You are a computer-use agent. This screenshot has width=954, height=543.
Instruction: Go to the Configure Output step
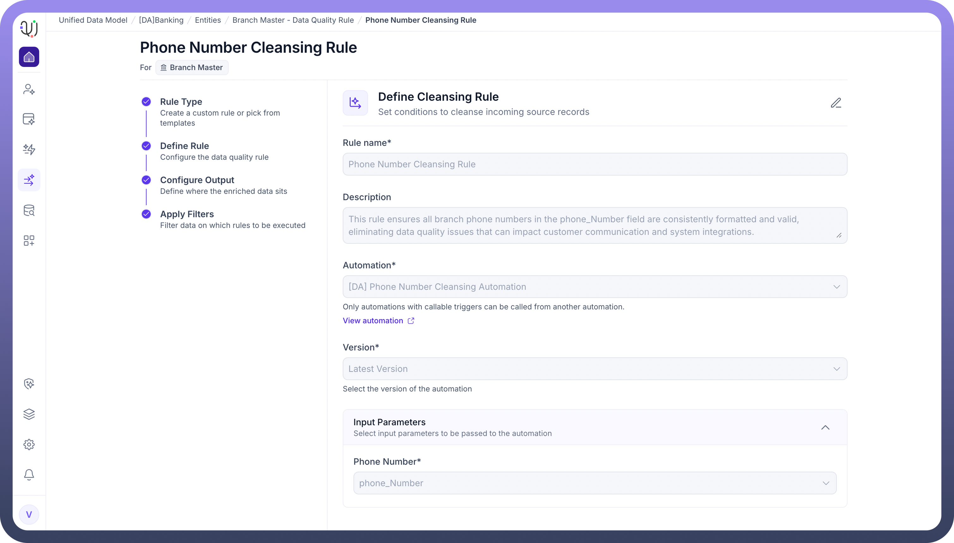197,180
